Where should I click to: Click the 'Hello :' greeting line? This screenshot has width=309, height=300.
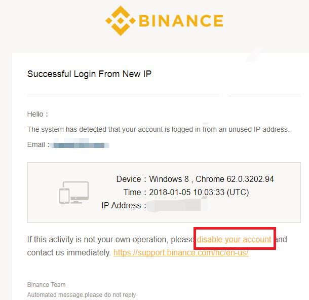click(x=37, y=114)
